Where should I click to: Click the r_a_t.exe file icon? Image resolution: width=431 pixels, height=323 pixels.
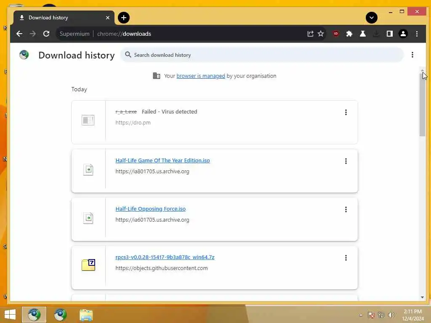pos(88,120)
